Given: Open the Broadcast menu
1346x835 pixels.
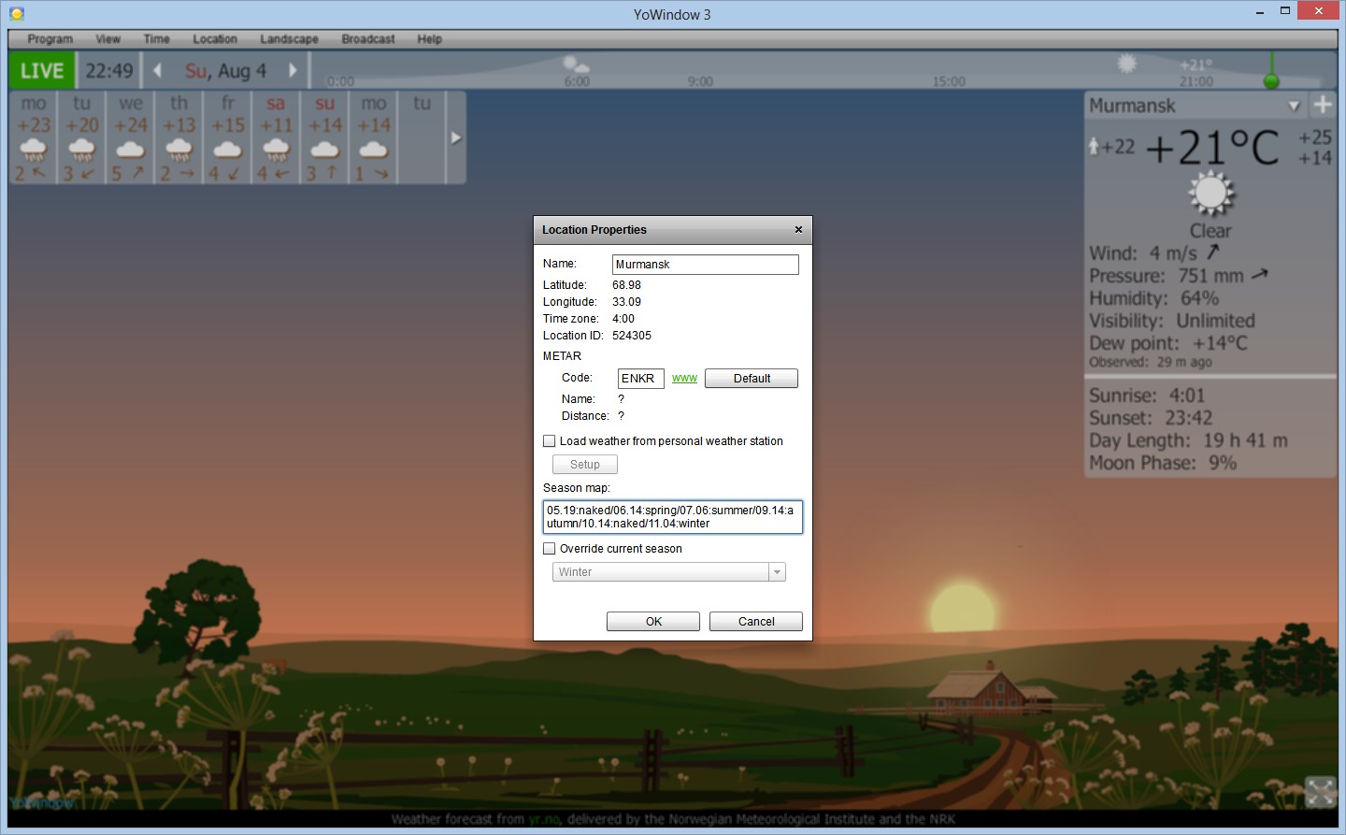Looking at the screenshot, I should click(x=367, y=39).
